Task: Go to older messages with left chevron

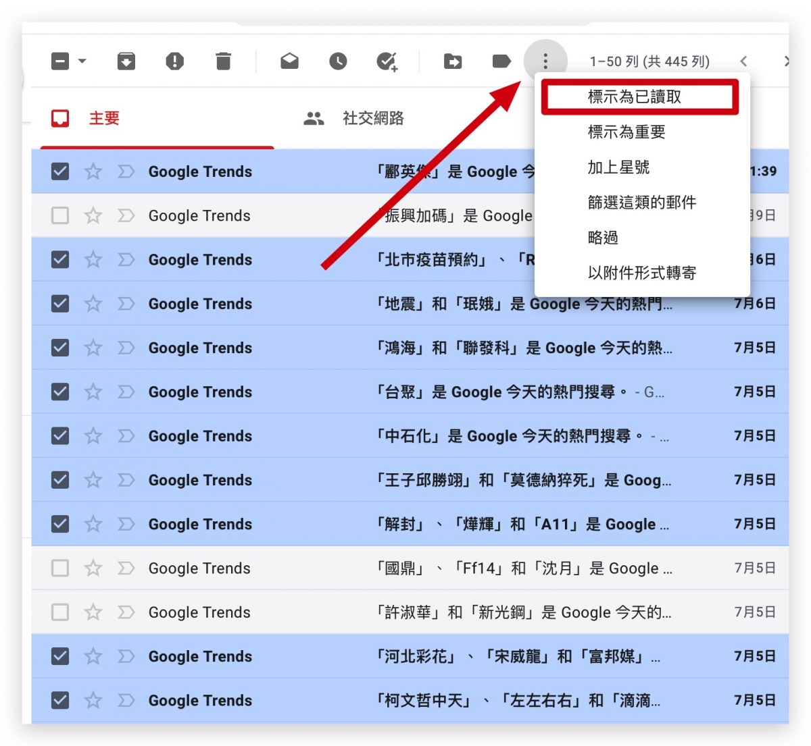Action: 743,61
